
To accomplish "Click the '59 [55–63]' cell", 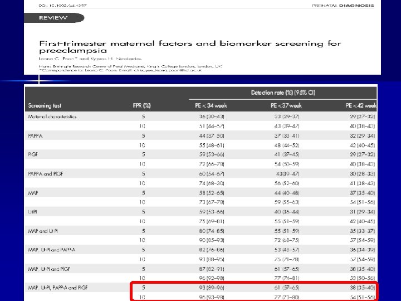I will (x=287, y=202).
